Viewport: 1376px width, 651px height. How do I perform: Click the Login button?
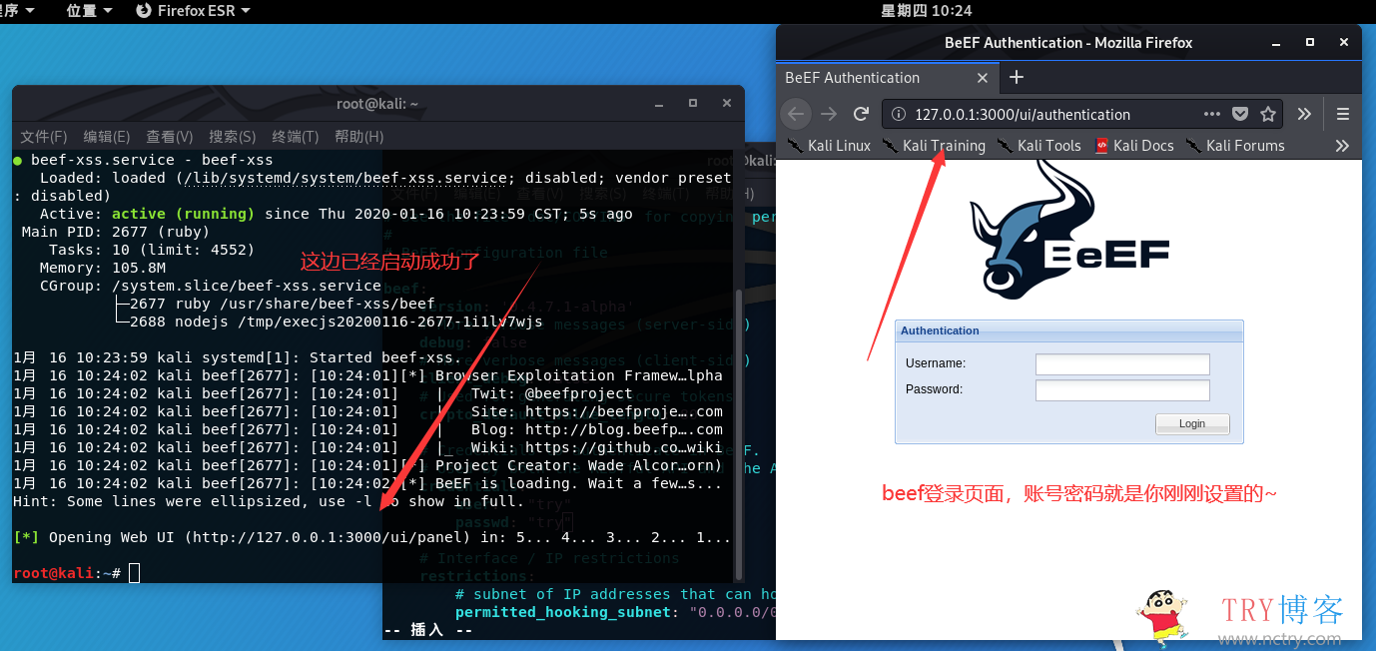coord(1192,423)
